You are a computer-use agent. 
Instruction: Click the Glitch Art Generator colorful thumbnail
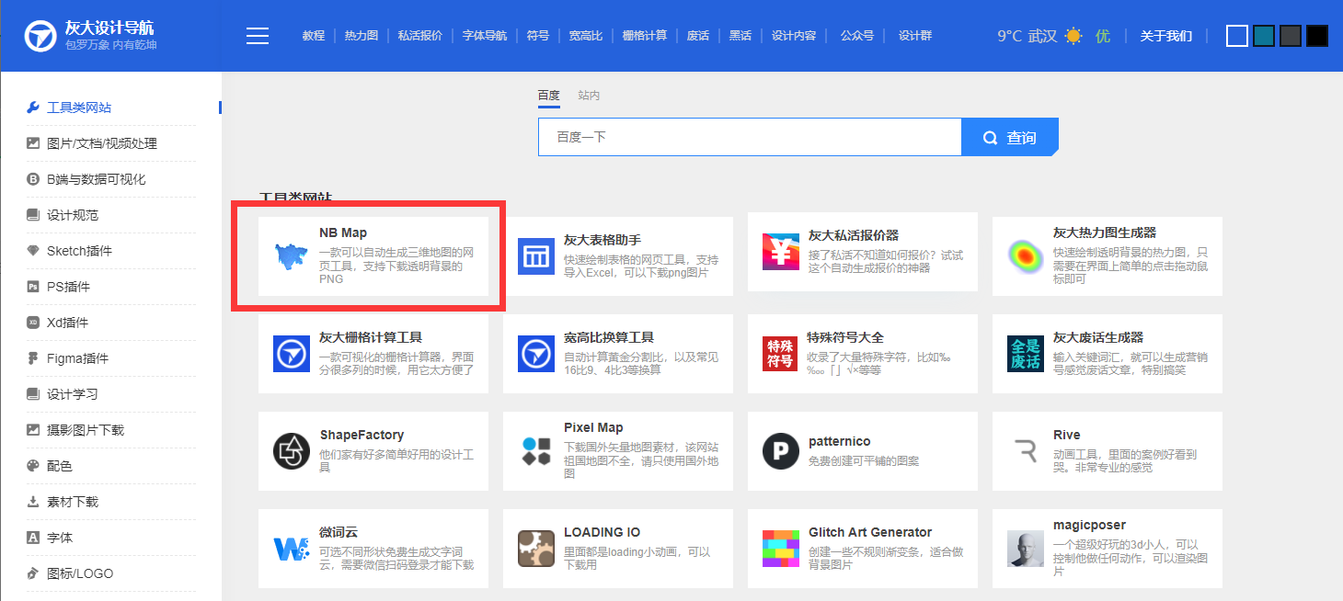click(x=781, y=549)
